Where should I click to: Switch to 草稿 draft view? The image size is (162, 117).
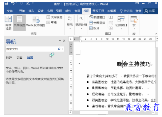pos(52,22)
